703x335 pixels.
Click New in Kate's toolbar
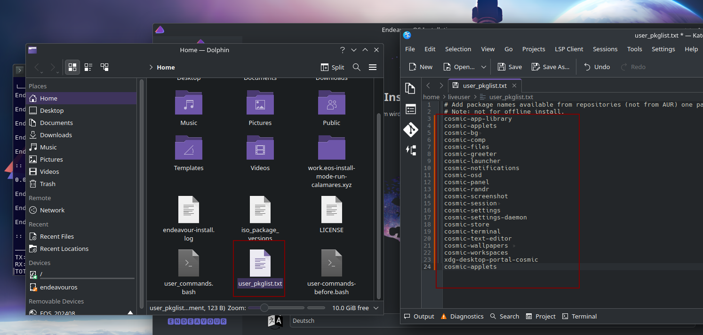(x=421, y=67)
